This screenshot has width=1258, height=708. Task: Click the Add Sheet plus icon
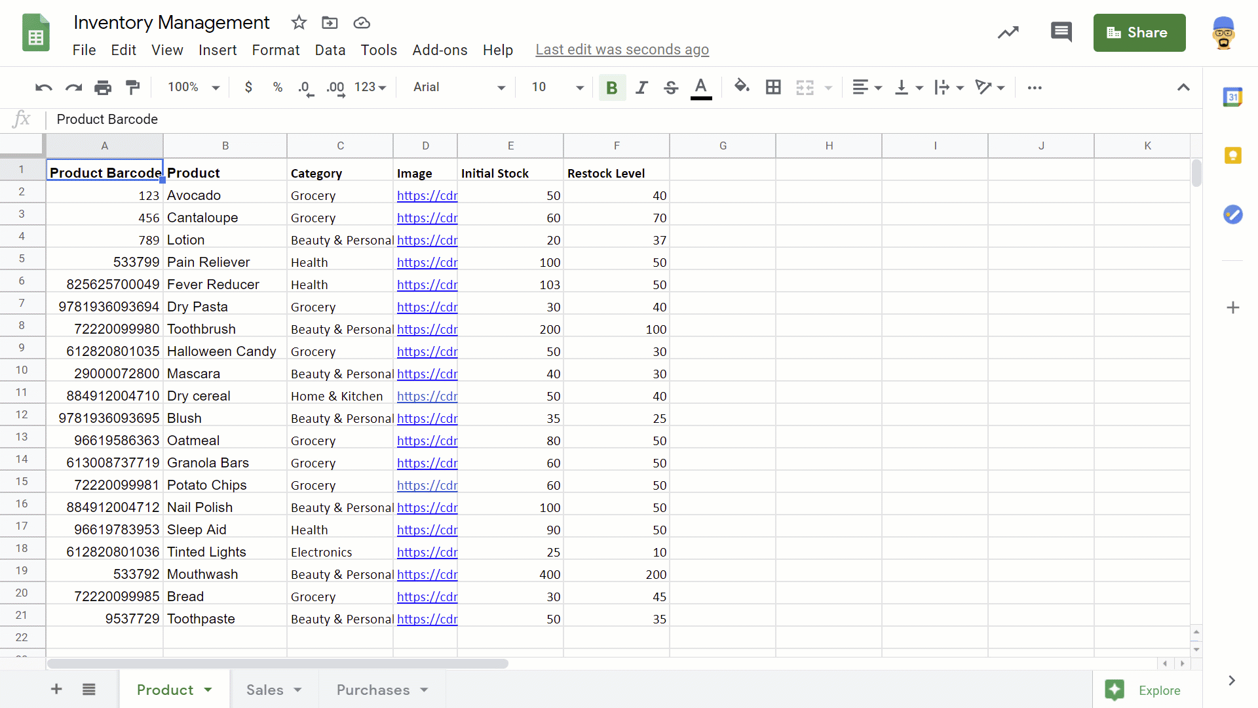pyautogui.click(x=55, y=689)
